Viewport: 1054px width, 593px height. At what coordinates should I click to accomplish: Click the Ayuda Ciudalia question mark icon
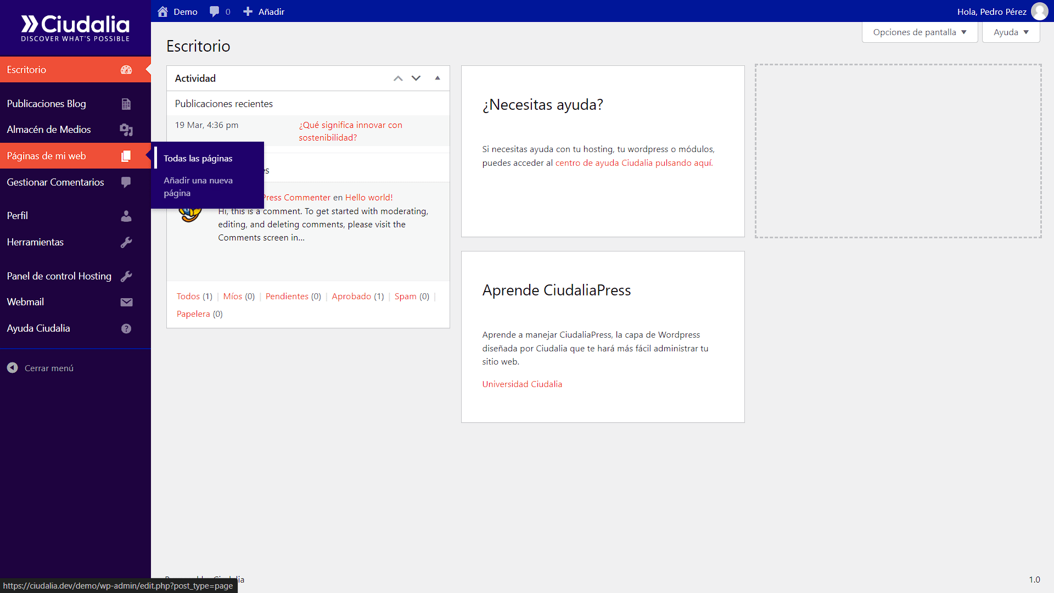126,328
